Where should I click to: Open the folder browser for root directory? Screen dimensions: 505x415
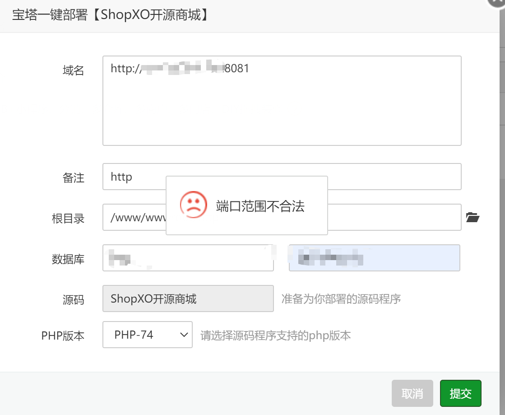pyautogui.click(x=473, y=217)
